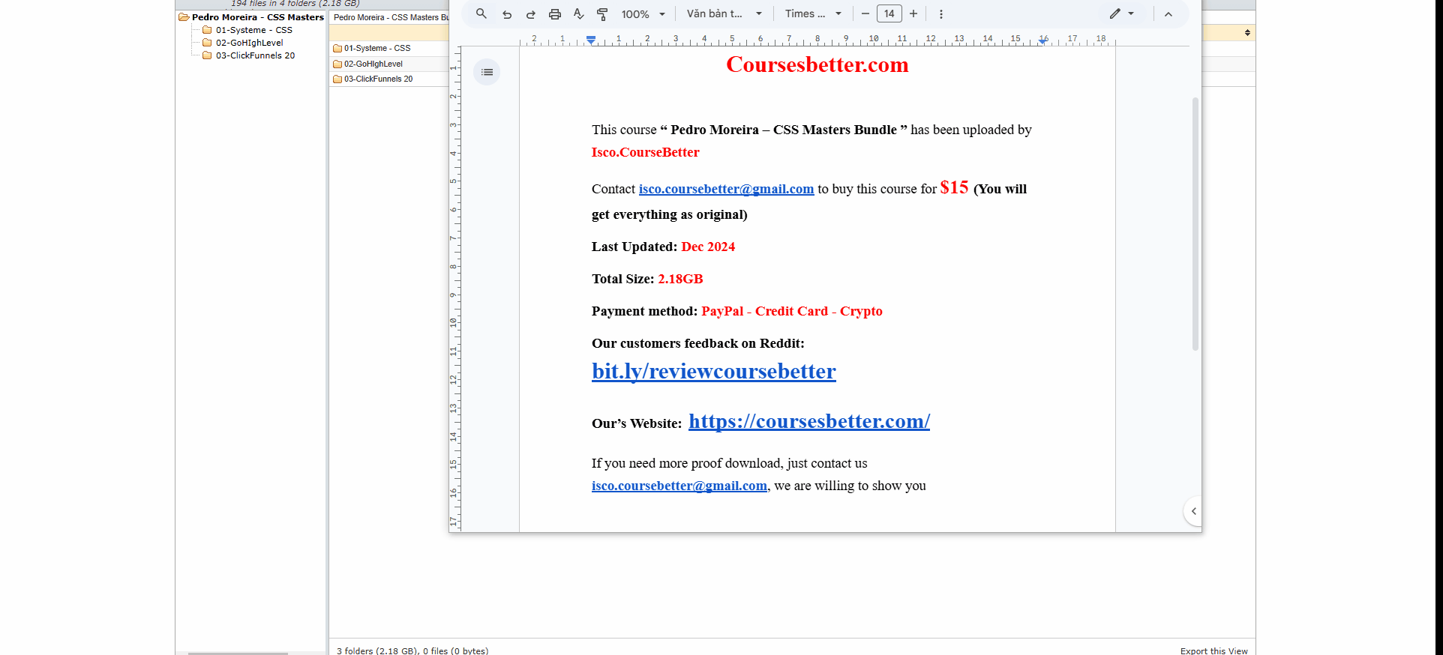Select the Pedro Moreira - CSS Masters tree root
The width and height of the screenshot is (1443, 655).
tap(257, 17)
